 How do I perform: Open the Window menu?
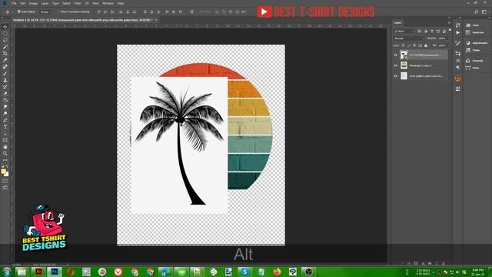108,3
